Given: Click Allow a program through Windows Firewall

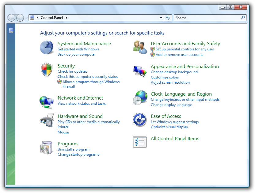Looking at the screenshot, I should pyautogui.click(x=91, y=84).
